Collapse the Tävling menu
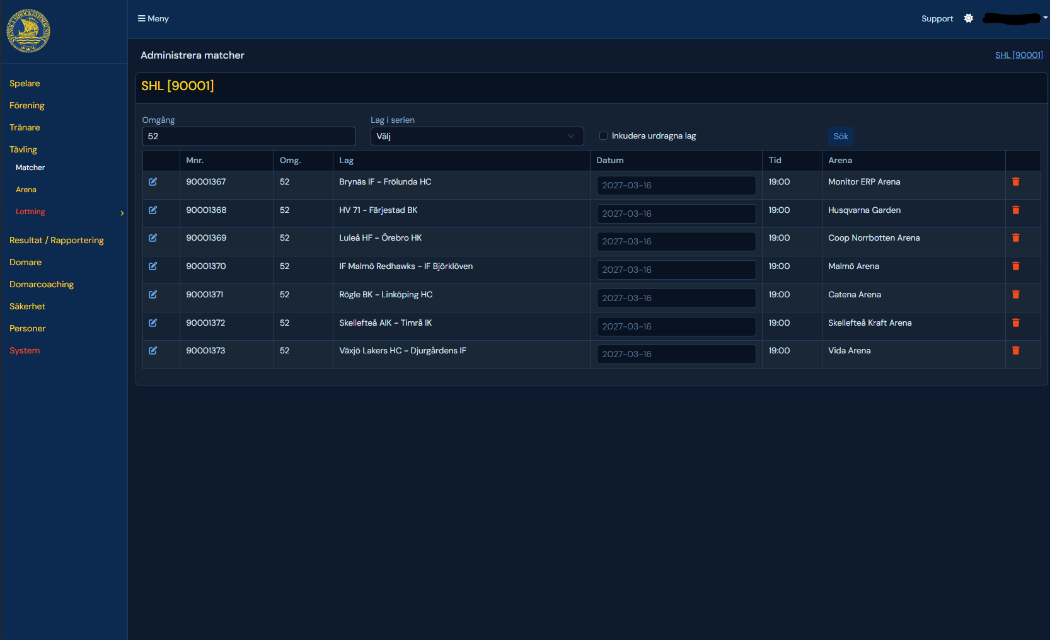1050x640 pixels. pos(23,149)
